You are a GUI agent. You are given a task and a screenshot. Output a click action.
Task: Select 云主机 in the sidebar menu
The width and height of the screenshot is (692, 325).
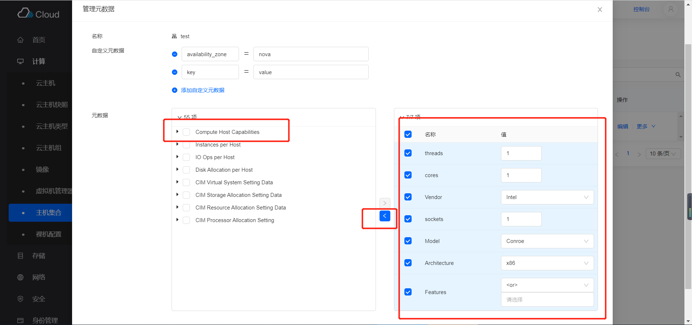[x=45, y=83]
